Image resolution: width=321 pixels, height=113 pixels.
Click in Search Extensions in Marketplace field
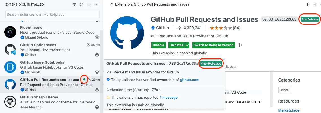(x=52, y=14)
